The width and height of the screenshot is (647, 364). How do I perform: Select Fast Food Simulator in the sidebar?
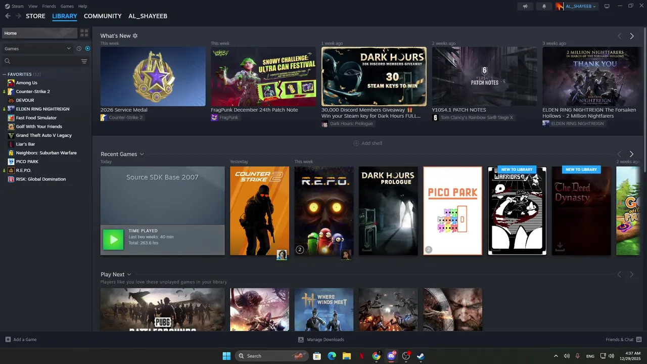tap(36, 118)
